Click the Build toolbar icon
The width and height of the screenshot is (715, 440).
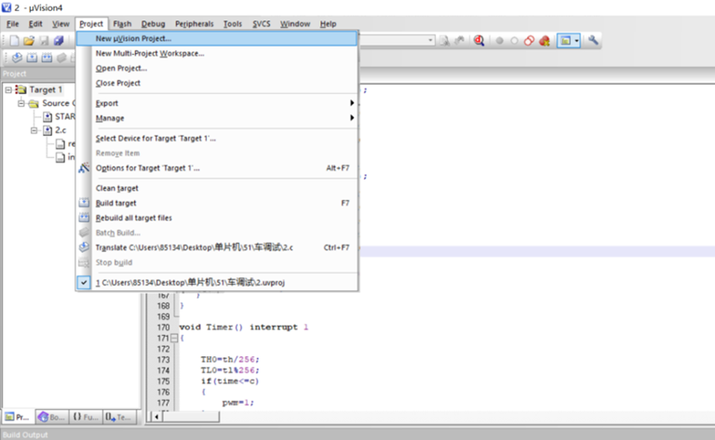pos(32,58)
